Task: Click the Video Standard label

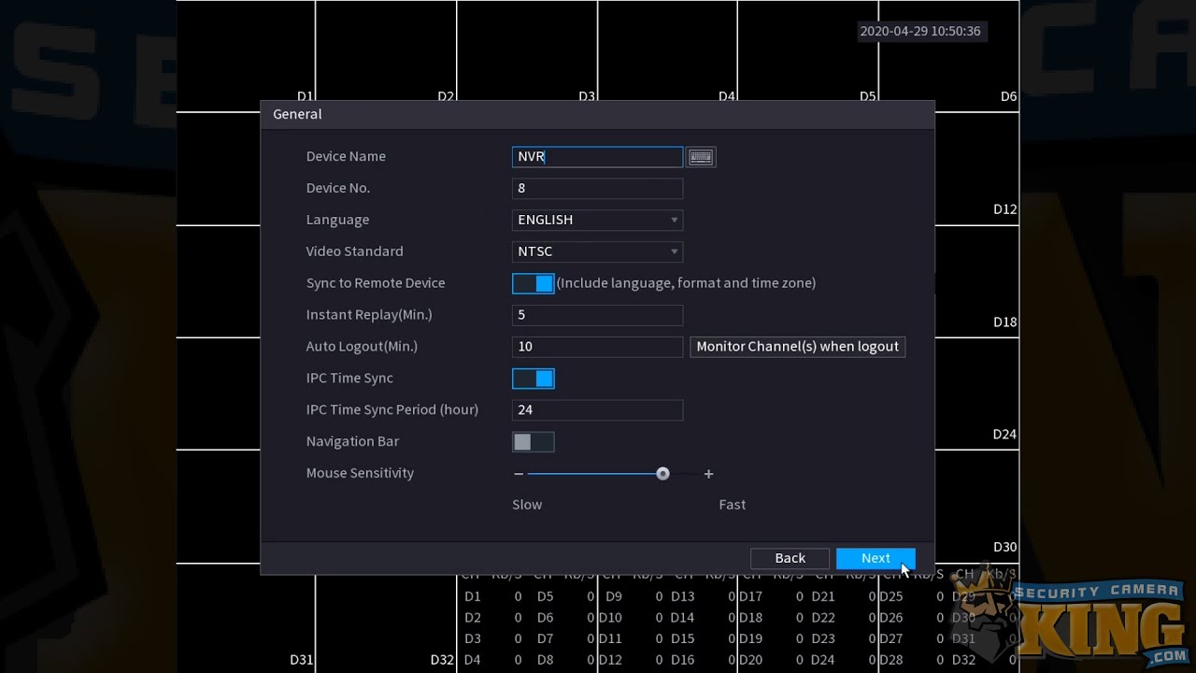Action: click(355, 251)
